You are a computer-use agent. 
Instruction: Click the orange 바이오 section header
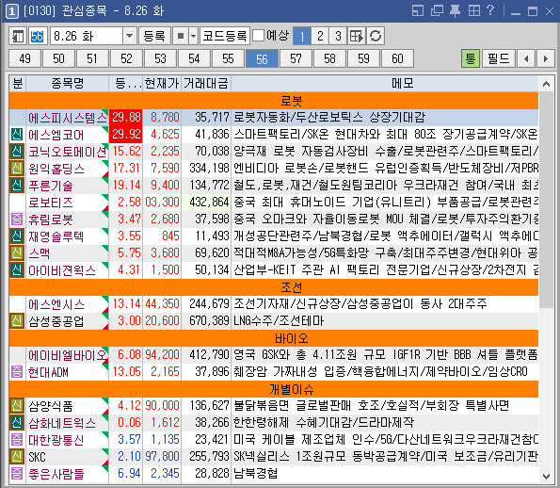274,338
